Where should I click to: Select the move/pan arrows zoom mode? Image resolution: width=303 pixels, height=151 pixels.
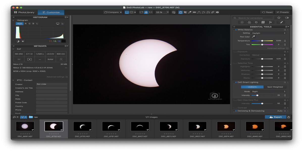pyautogui.click(x=146, y=12)
